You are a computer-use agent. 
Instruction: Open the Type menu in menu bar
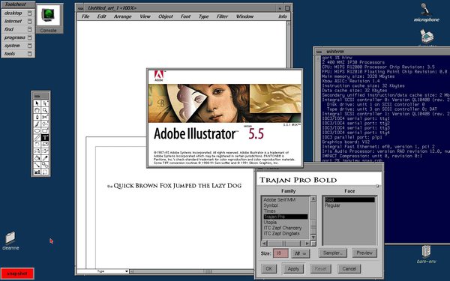(x=204, y=16)
